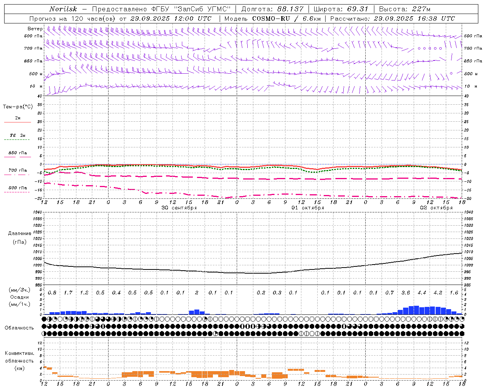This screenshot has height=387, width=484.
Task: Click the 500 гПа temperature legend entry
Action: pyautogui.click(x=17, y=188)
